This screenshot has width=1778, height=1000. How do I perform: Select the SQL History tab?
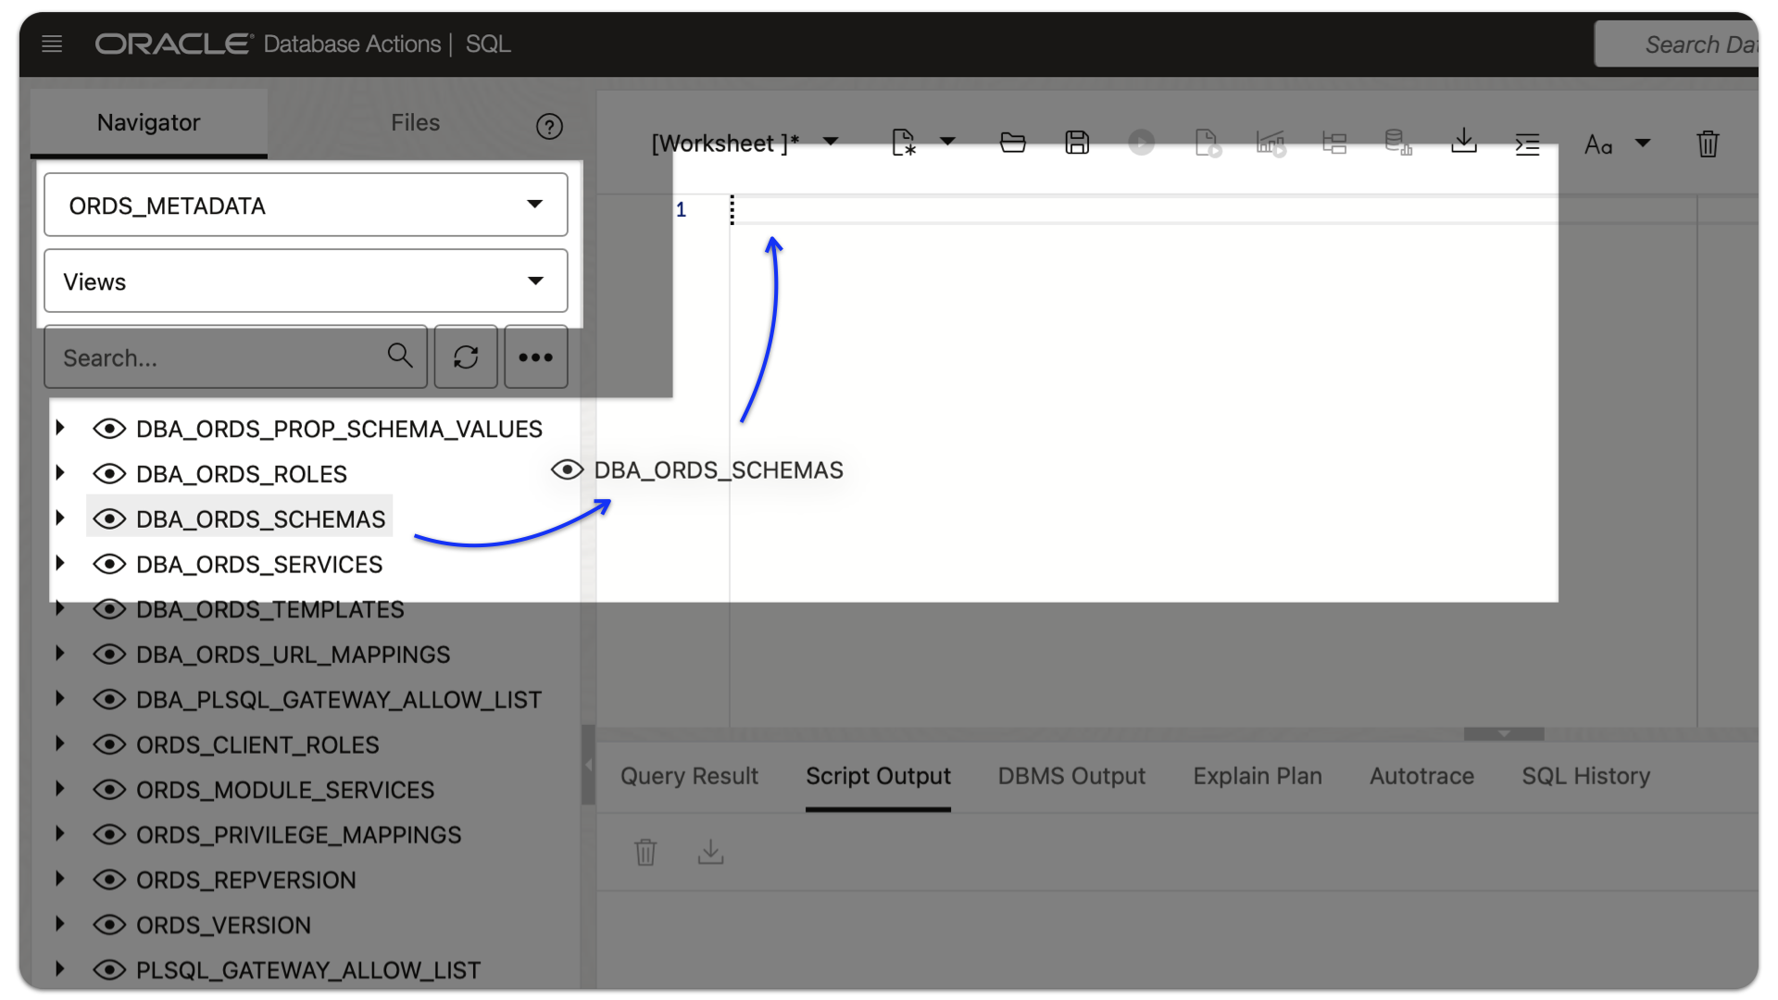click(1585, 776)
